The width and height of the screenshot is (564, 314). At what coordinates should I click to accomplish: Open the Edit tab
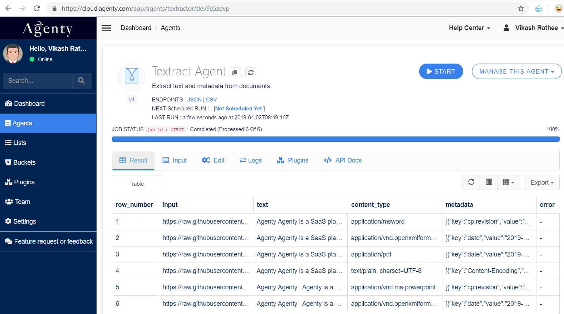pyautogui.click(x=213, y=160)
